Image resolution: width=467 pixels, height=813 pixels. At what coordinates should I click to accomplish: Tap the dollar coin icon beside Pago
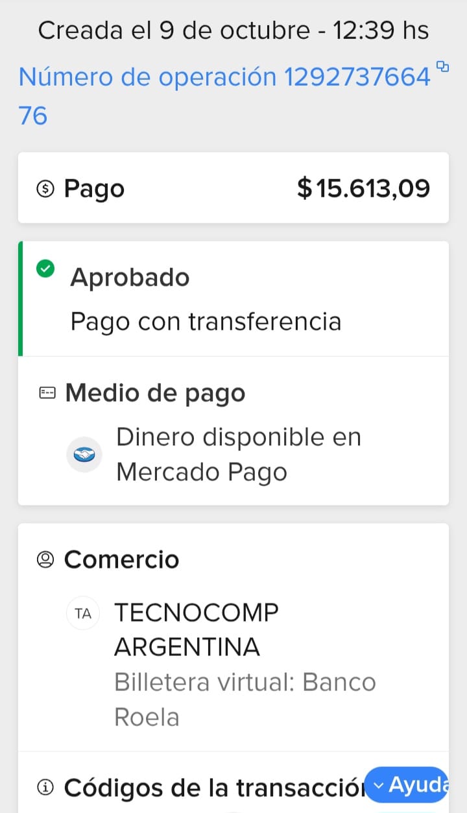45,189
